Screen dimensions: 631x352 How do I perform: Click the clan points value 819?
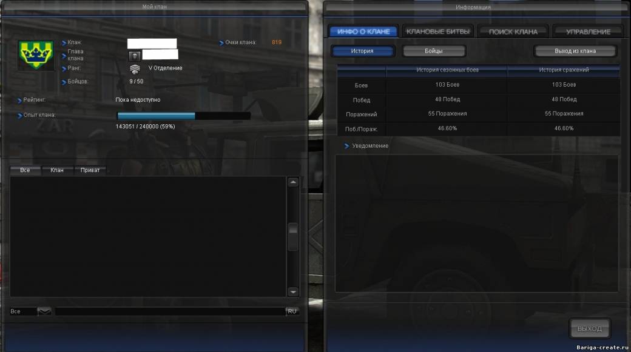tap(277, 42)
